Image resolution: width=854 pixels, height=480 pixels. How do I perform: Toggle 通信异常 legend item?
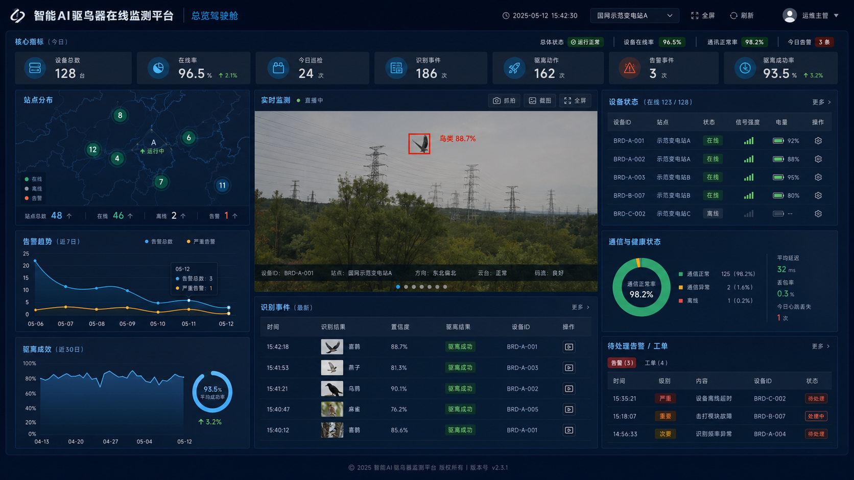(x=694, y=287)
